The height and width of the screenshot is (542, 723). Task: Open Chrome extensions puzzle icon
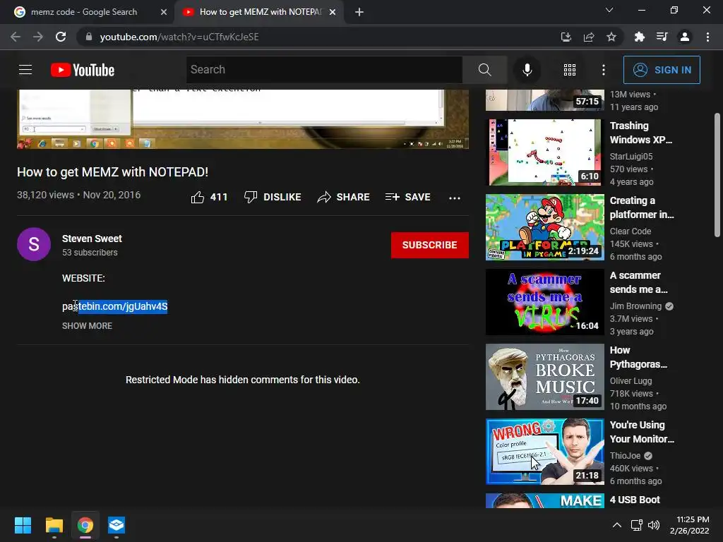640,37
